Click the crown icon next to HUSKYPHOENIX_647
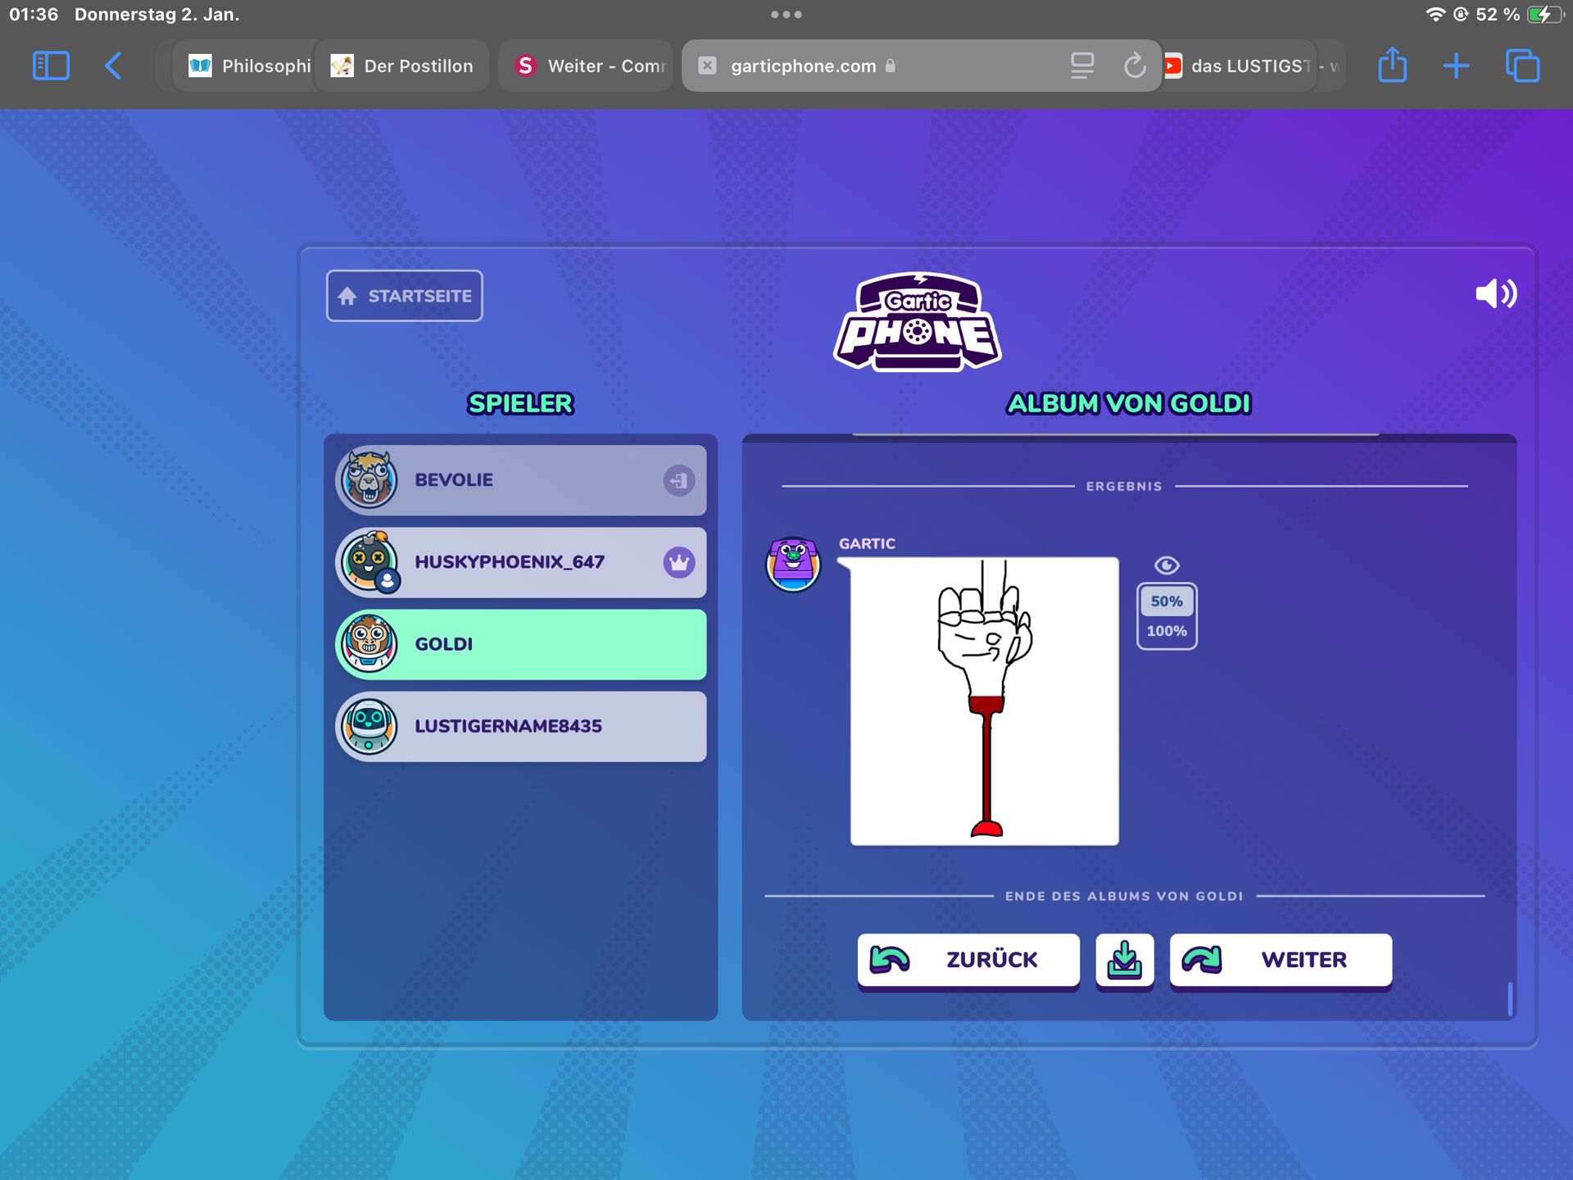This screenshot has width=1573, height=1180. [678, 562]
